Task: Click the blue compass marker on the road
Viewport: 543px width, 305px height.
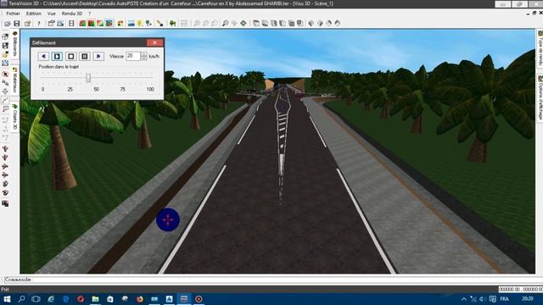Action: tap(168, 219)
